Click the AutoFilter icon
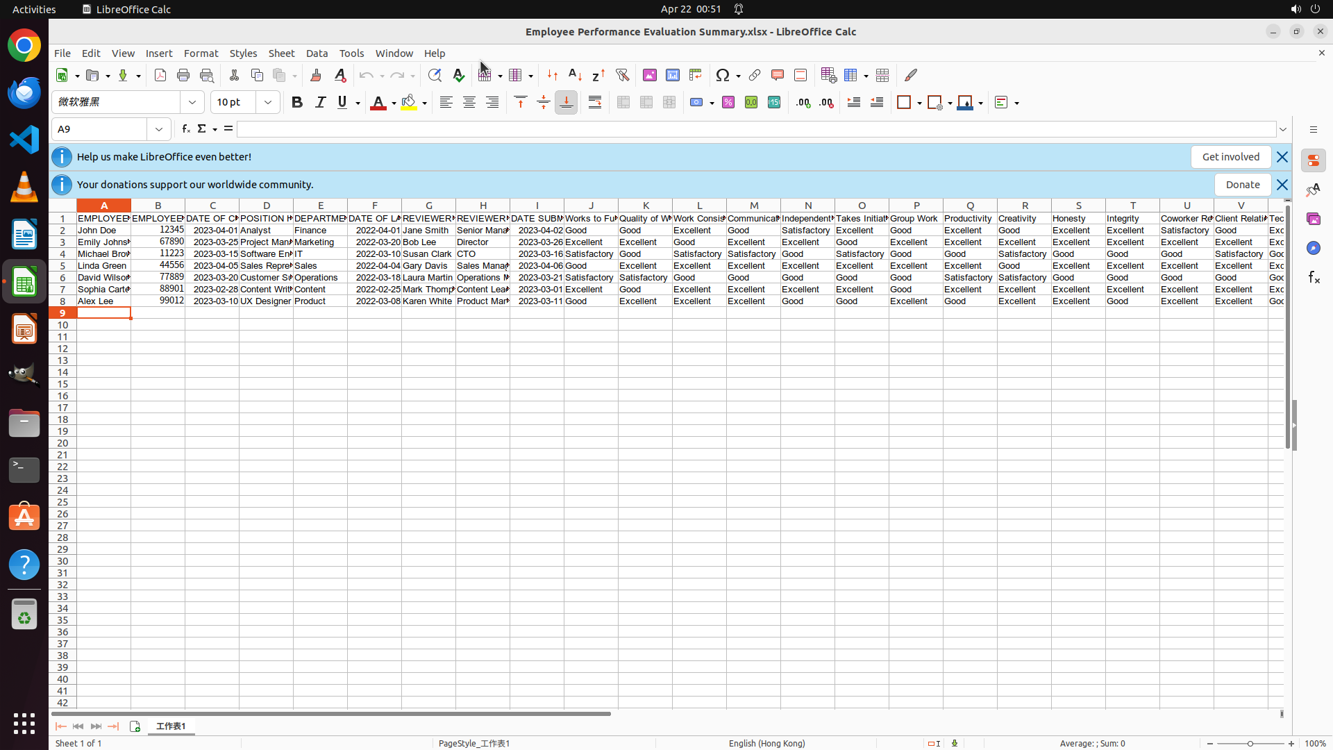 622,75
